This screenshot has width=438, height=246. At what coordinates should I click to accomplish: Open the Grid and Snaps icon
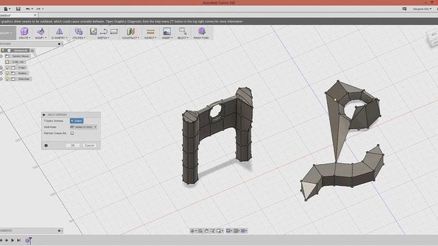pyautogui.click(x=235, y=231)
